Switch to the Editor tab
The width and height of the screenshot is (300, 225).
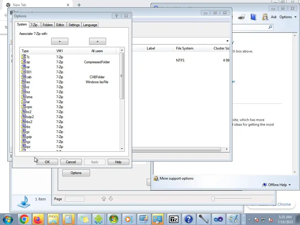(60, 25)
